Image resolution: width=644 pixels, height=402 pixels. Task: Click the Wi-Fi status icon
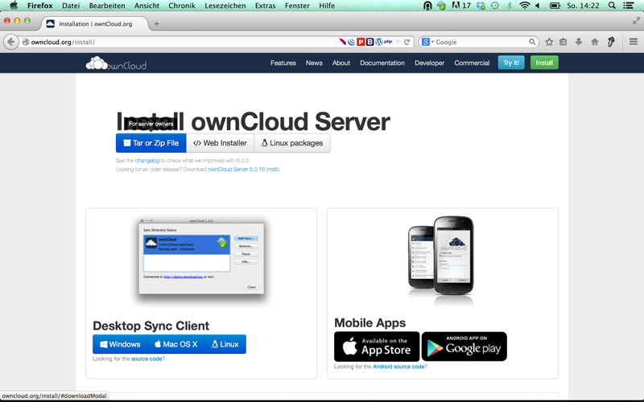coord(525,6)
